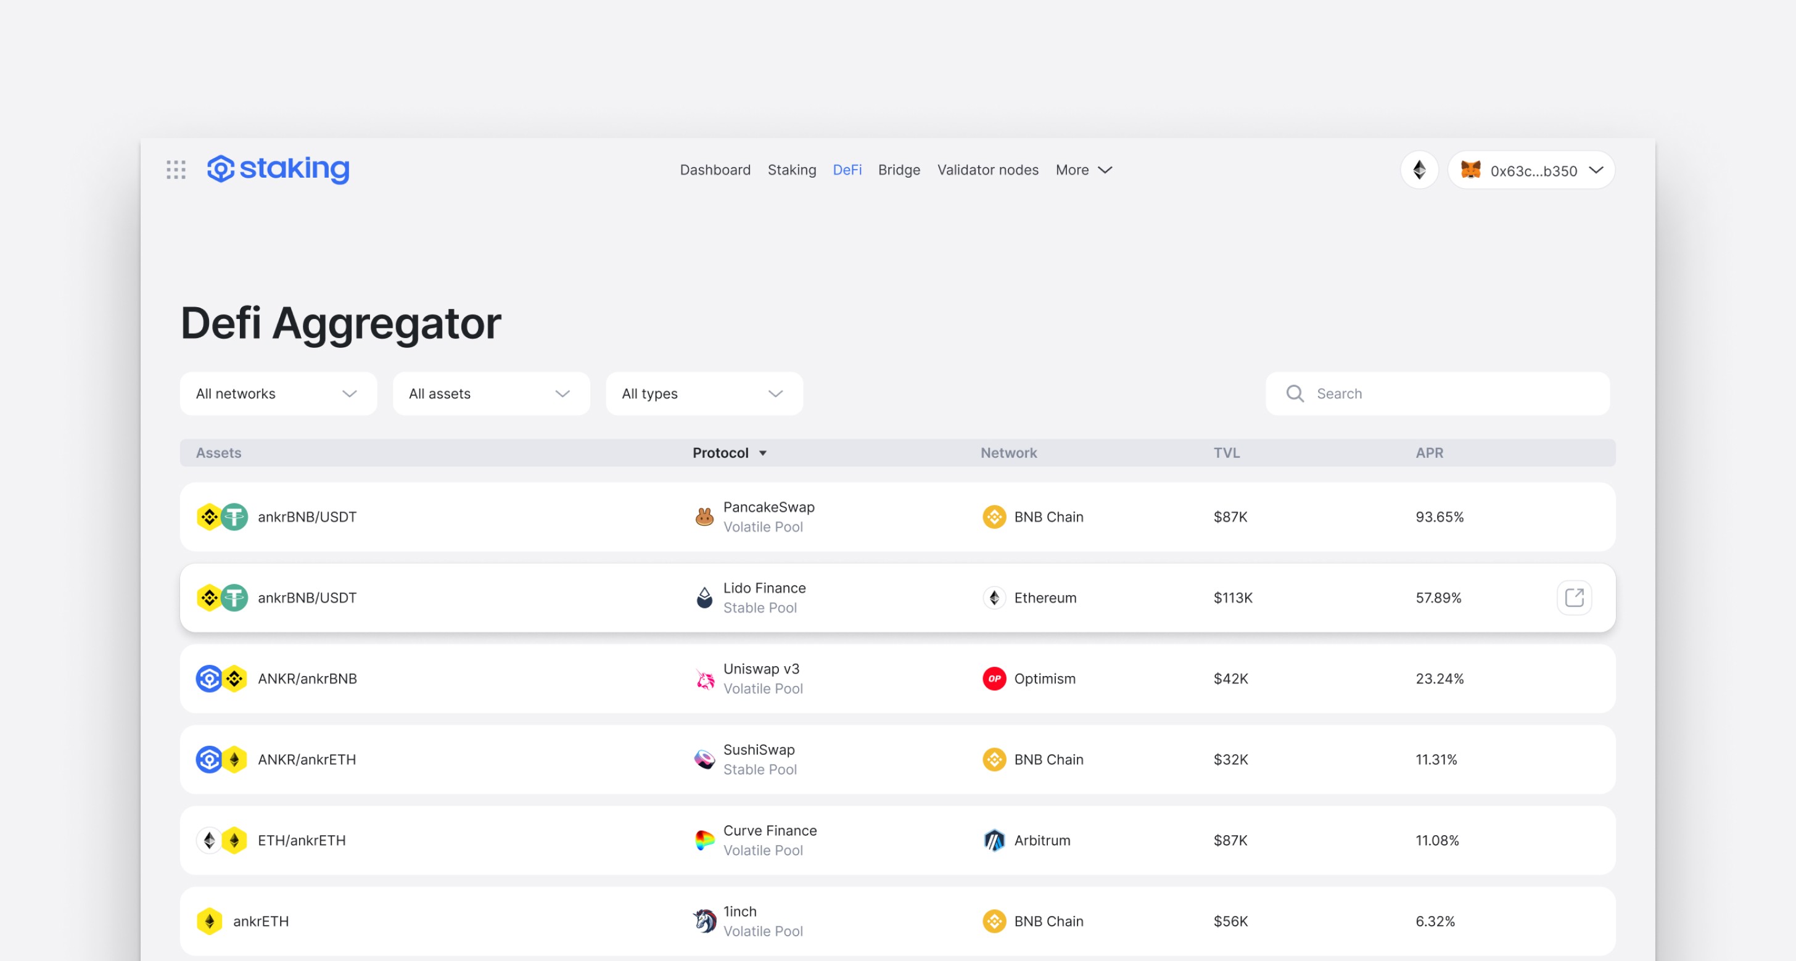
Task: Open external link on Lido Finance row
Action: 1573,598
